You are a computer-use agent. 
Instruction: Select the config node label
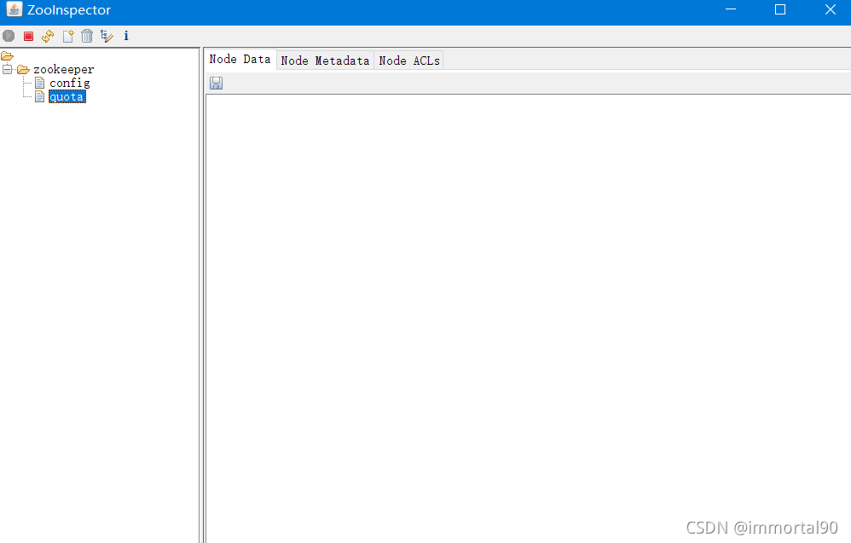69,83
